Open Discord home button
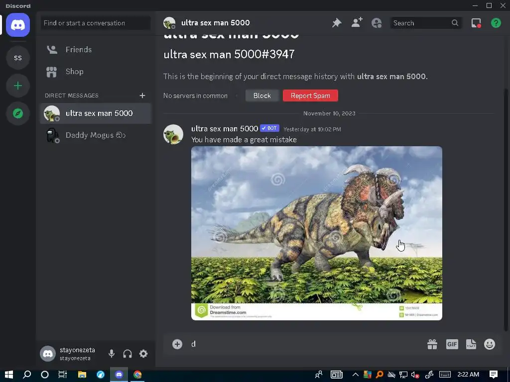Viewport: 510px width, 382px height. click(x=18, y=25)
